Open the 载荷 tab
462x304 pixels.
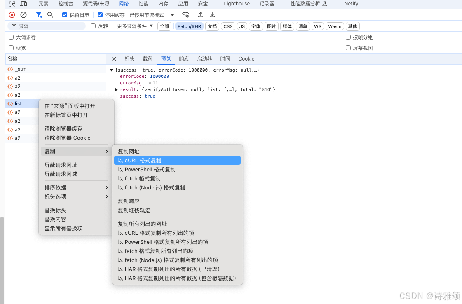pyautogui.click(x=148, y=59)
